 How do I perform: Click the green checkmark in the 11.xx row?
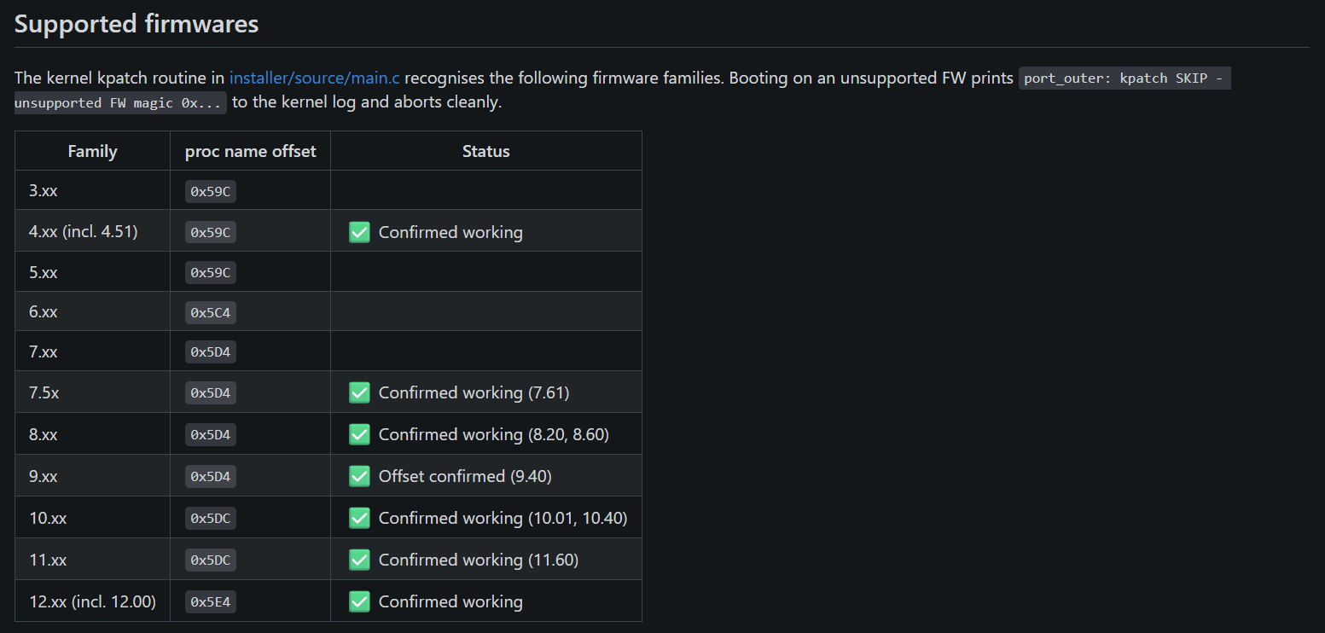click(x=359, y=560)
